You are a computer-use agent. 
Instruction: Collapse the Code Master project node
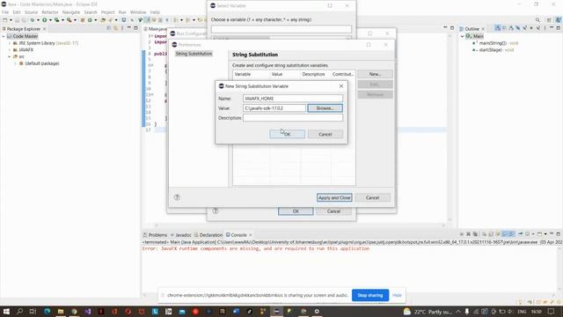(4, 36)
